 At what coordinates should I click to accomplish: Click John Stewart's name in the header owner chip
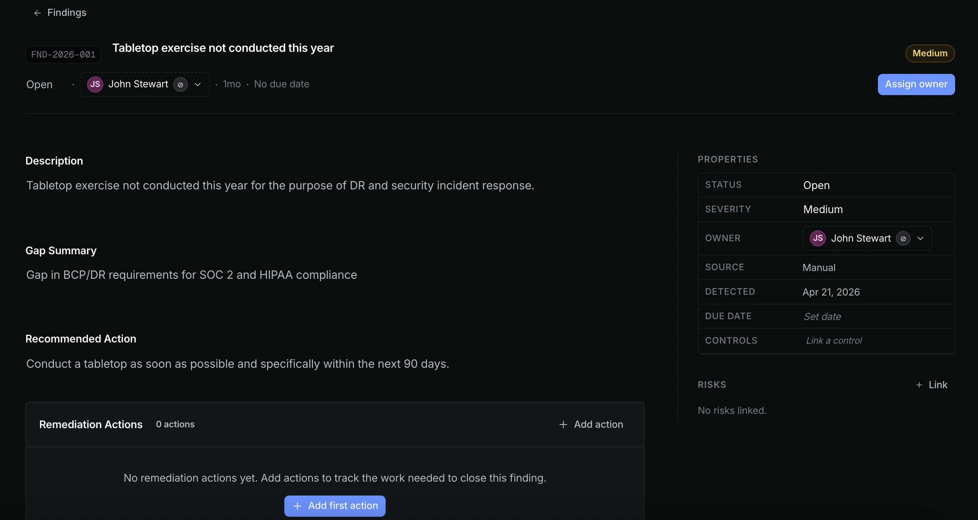coord(138,84)
